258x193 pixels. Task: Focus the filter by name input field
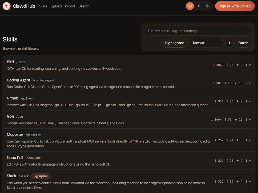point(198,31)
